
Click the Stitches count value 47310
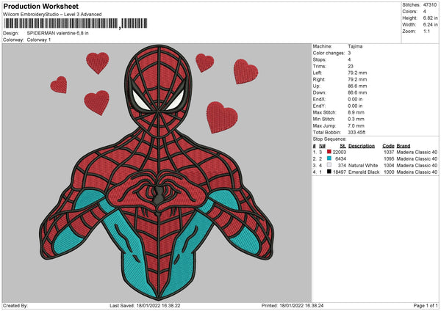[432, 4]
